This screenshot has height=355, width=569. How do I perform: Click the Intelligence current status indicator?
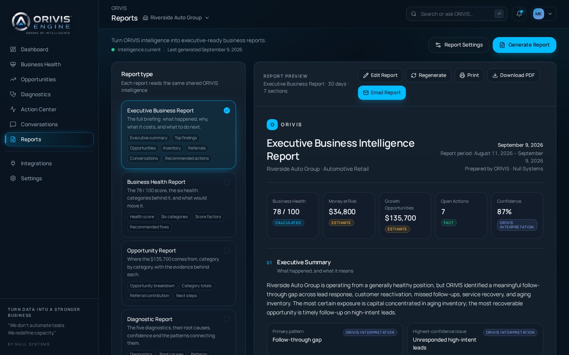pyautogui.click(x=136, y=50)
